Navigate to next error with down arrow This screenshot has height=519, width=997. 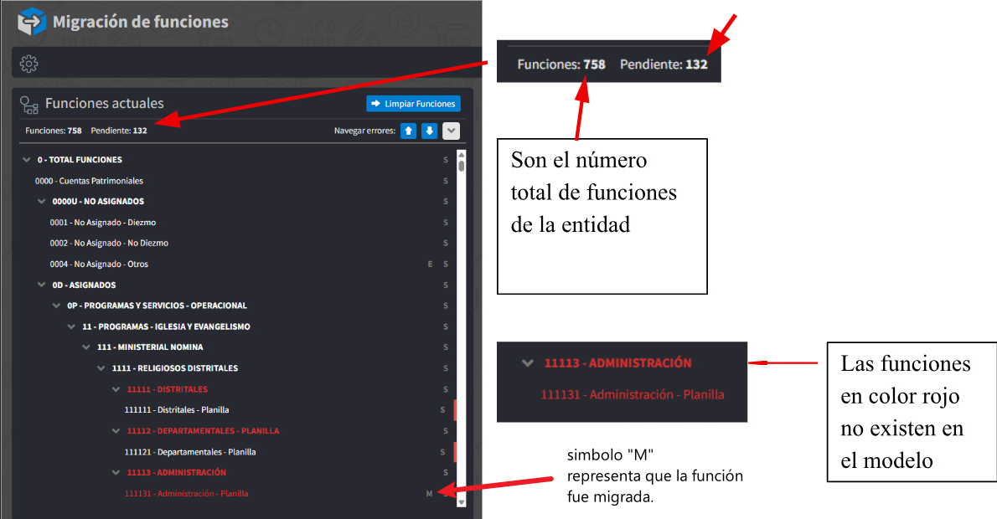430,131
